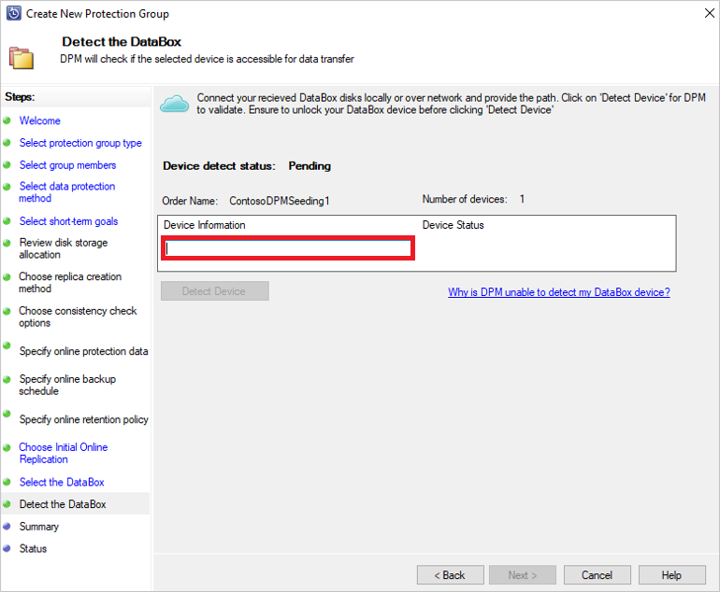720x592 pixels.
Task: Click the cloud icon near the instructions
Action: pyautogui.click(x=175, y=103)
